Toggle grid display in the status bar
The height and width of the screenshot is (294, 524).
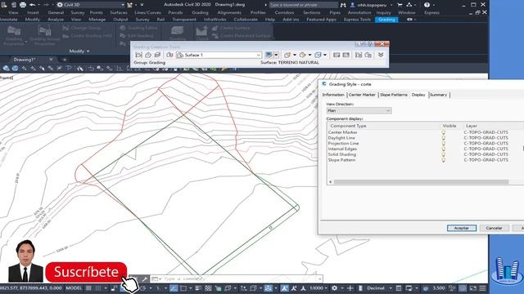coord(88,288)
